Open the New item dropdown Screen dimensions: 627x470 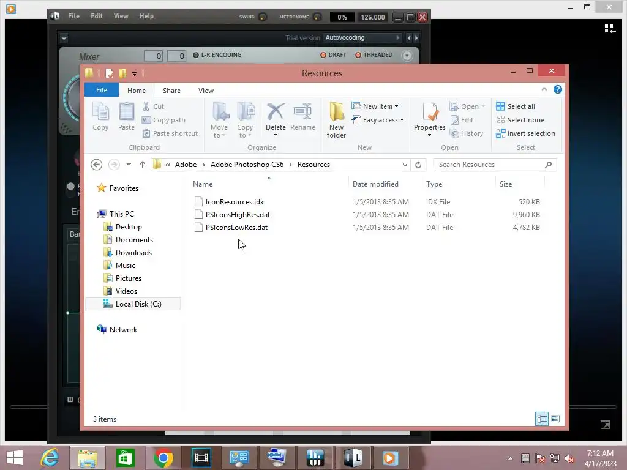(375, 106)
